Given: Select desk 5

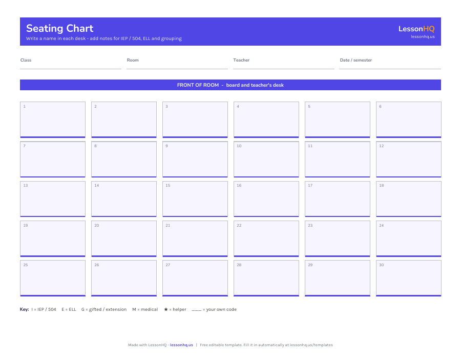Looking at the screenshot, I should click(337, 120).
